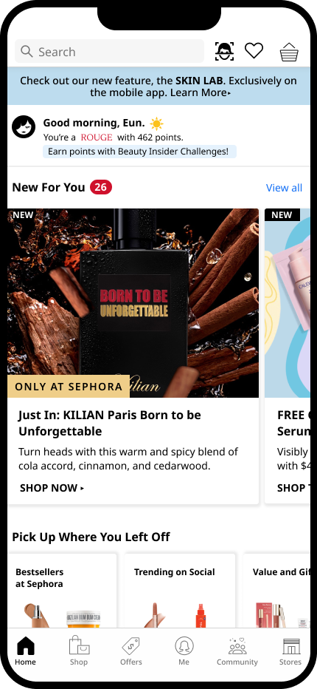This screenshot has width=317, height=689.
Task: Open the Offers tab
Action: [x=131, y=651]
